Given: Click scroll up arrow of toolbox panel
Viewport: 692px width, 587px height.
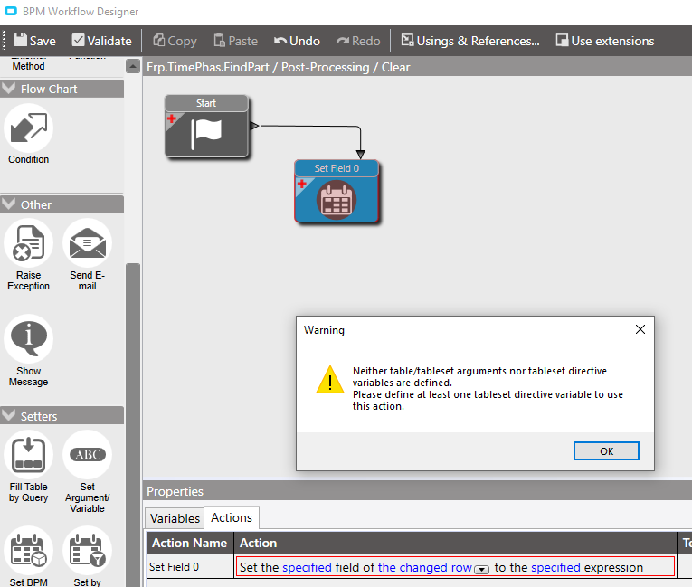Looking at the screenshot, I should pyautogui.click(x=133, y=66).
